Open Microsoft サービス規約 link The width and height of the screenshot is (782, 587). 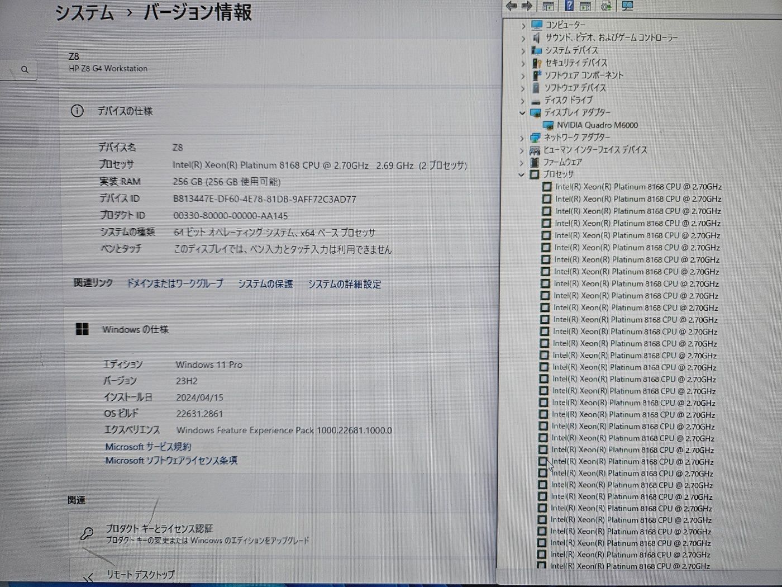(148, 447)
